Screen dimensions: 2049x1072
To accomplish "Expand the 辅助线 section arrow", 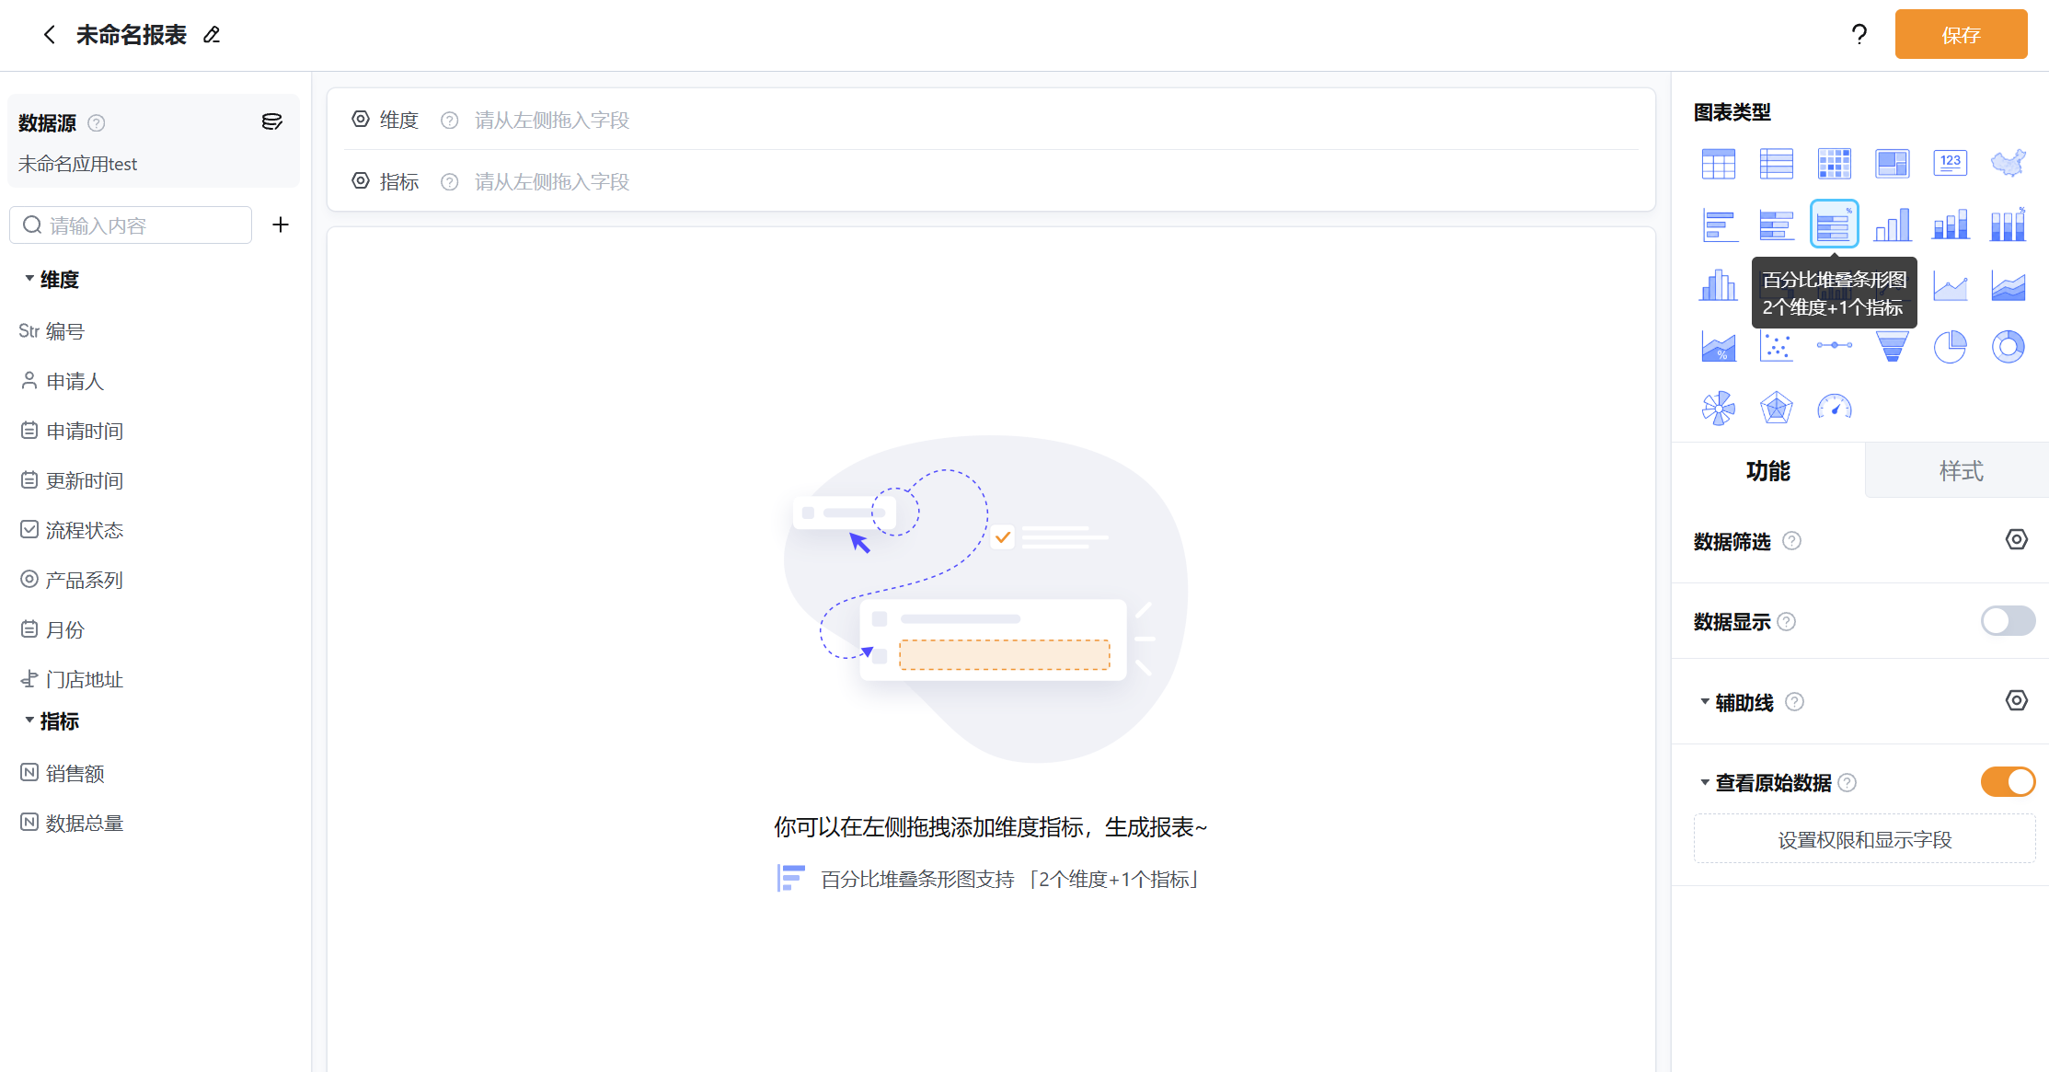I will [x=1704, y=701].
